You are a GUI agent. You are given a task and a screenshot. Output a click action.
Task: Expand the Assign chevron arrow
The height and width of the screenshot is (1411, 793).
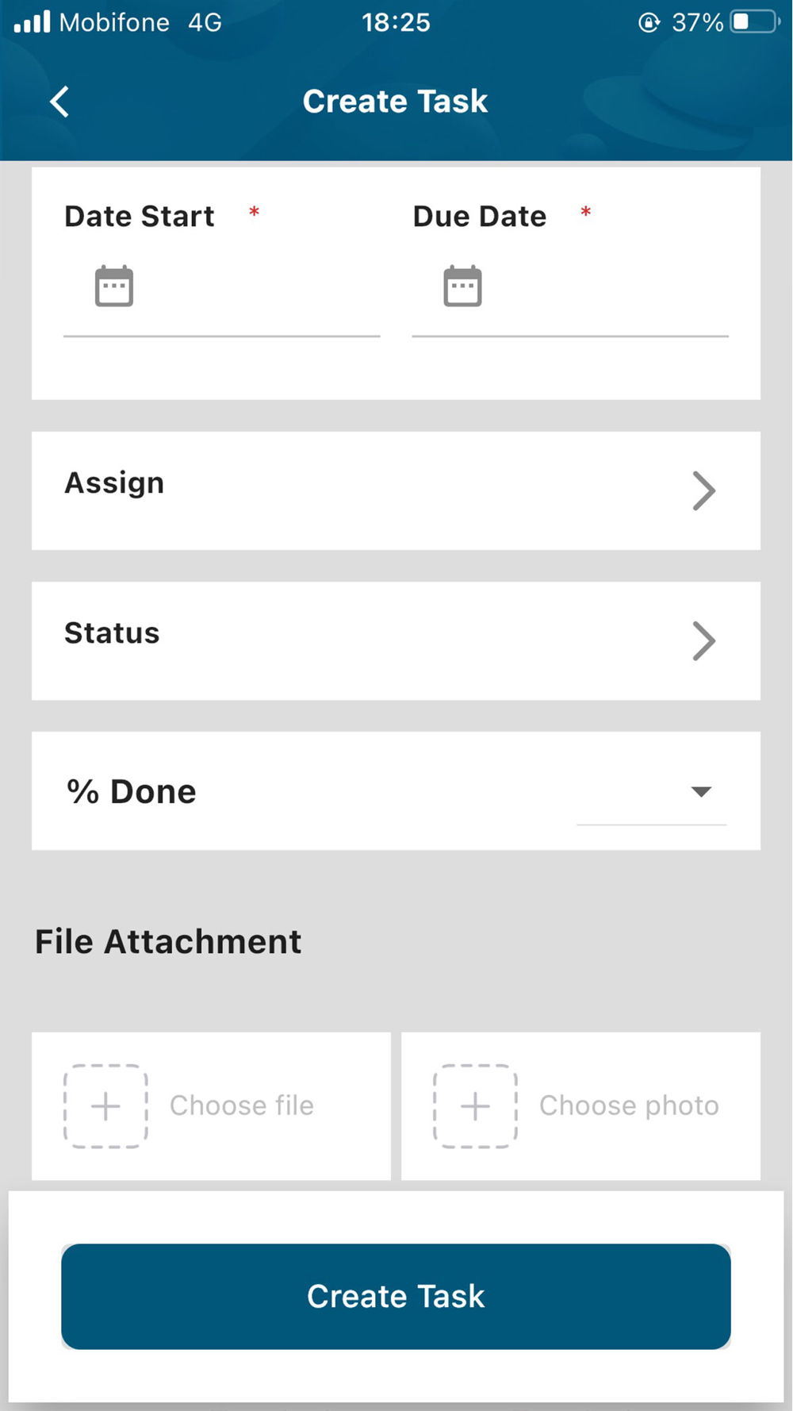tap(703, 490)
